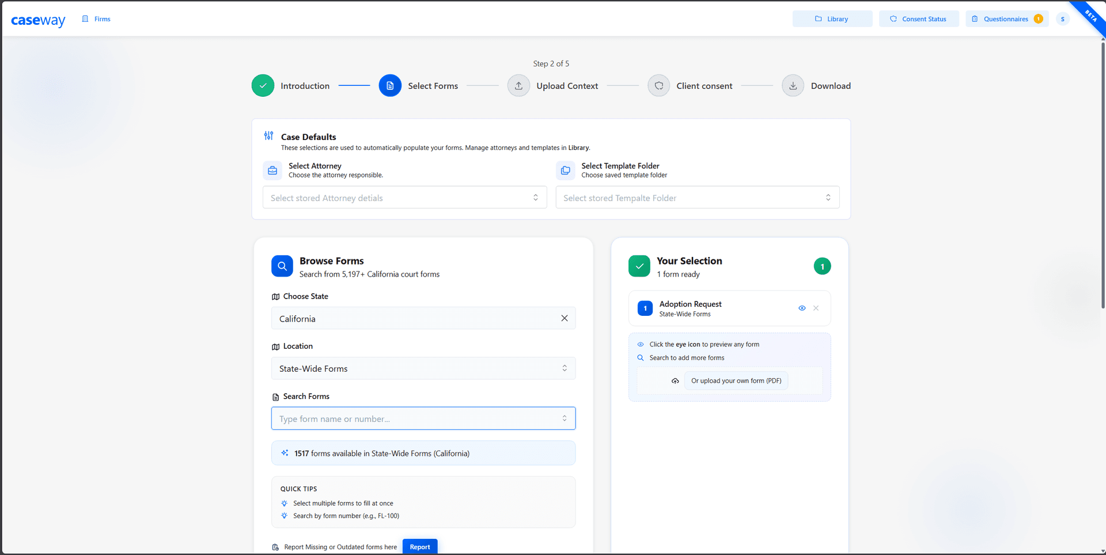Follow the Library link in Case Defaults
This screenshot has height=555, width=1106.
click(579, 148)
